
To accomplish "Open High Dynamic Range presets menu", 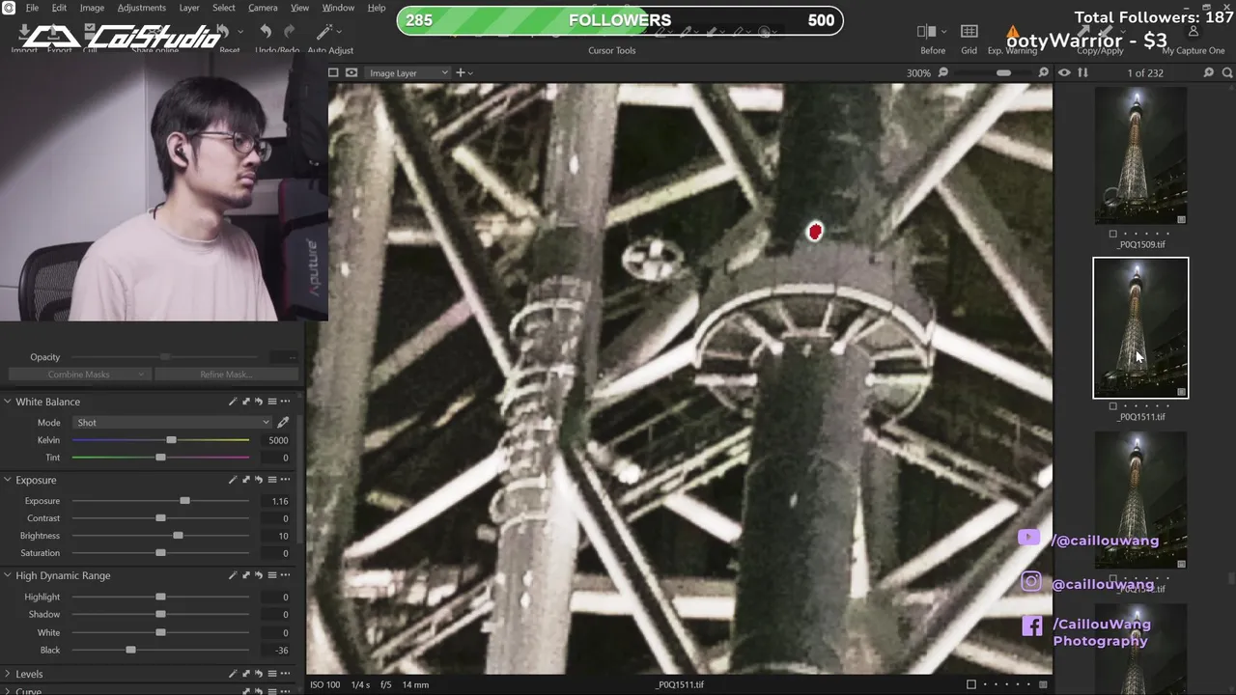I will click(x=272, y=575).
